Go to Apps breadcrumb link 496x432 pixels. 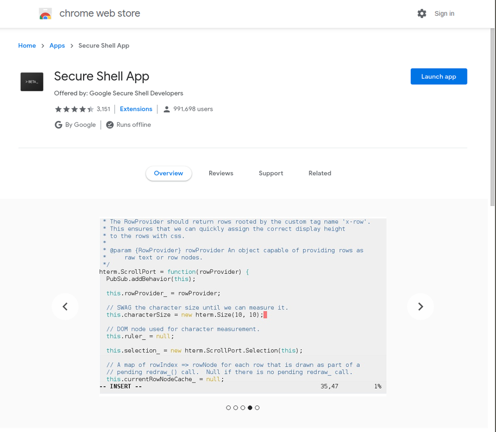(57, 46)
